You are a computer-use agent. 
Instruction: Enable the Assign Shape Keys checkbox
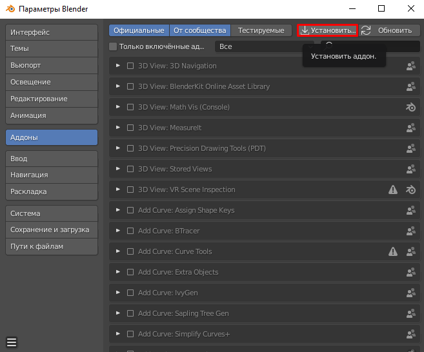(130, 210)
